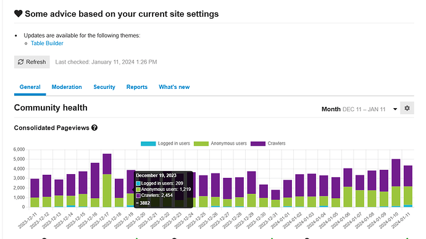The image size is (426, 239).
Task: Click the last bar for 2024-01-11
Action: coord(408,187)
